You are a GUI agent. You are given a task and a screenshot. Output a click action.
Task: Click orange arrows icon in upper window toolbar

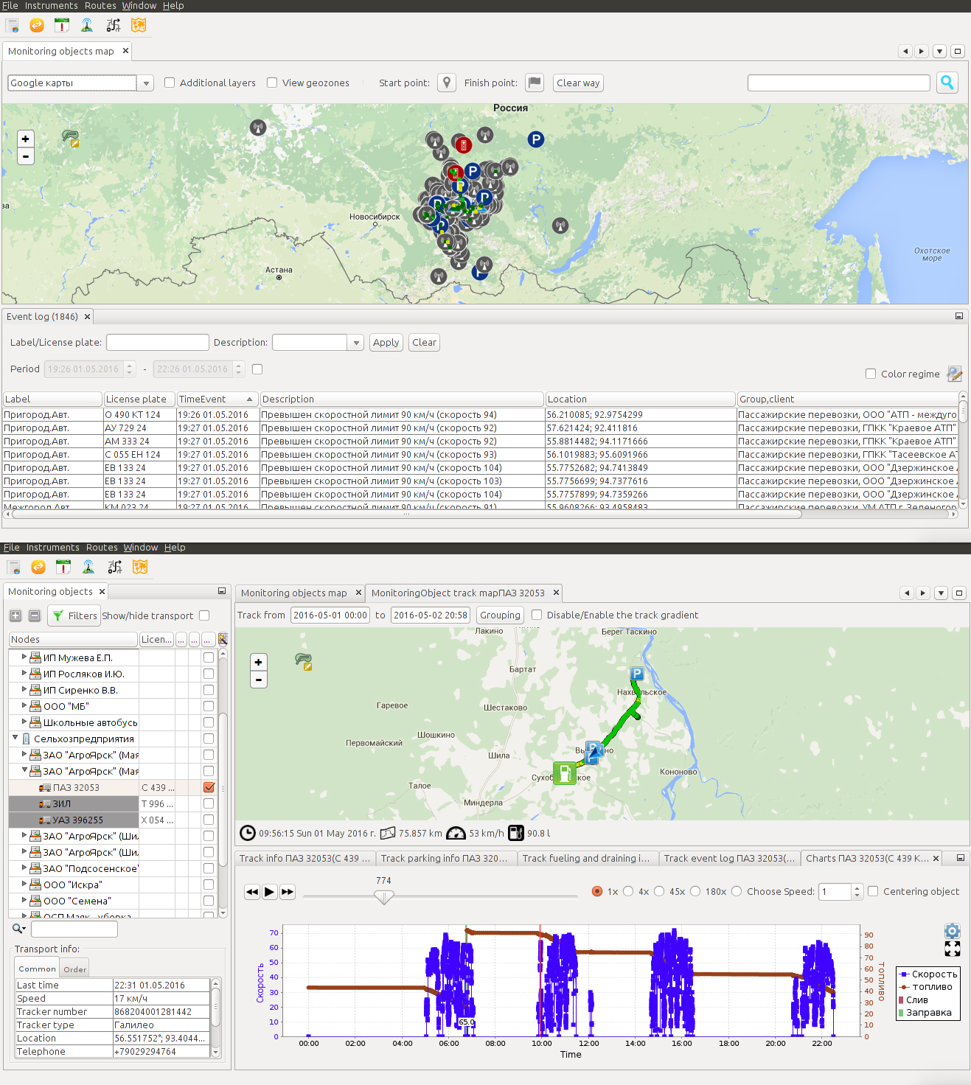[x=37, y=26]
